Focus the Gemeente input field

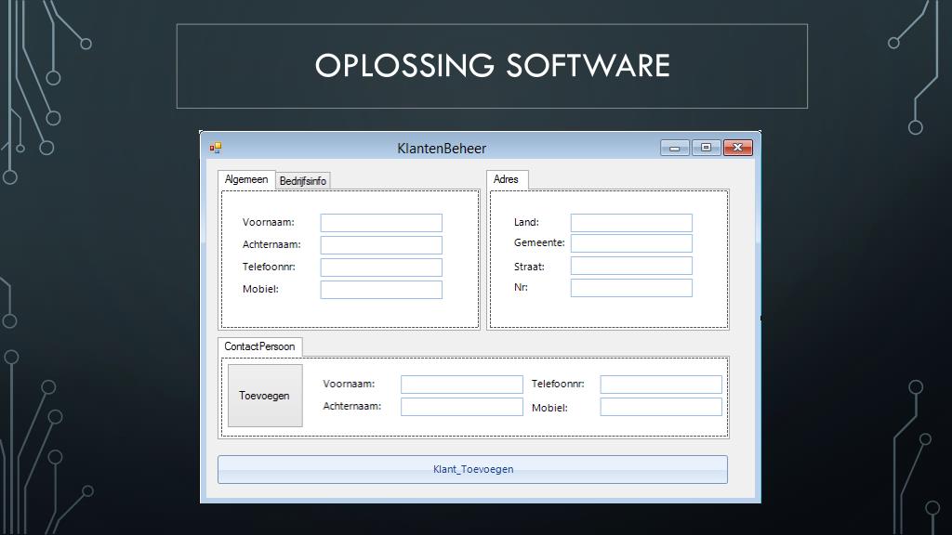(631, 243)
